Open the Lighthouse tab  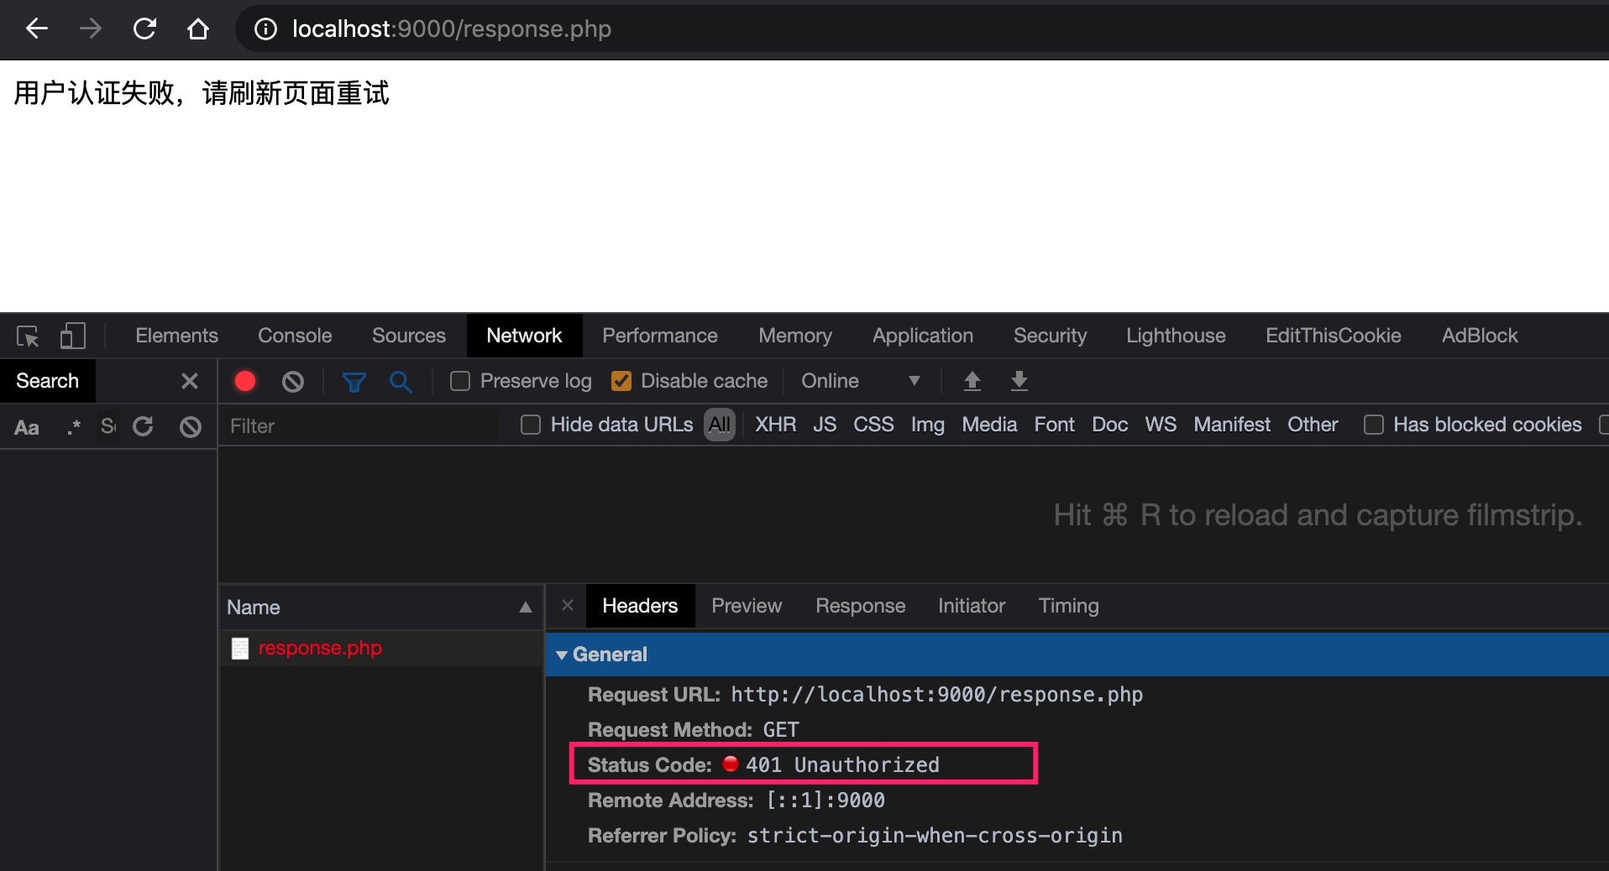click(1176, 336)
